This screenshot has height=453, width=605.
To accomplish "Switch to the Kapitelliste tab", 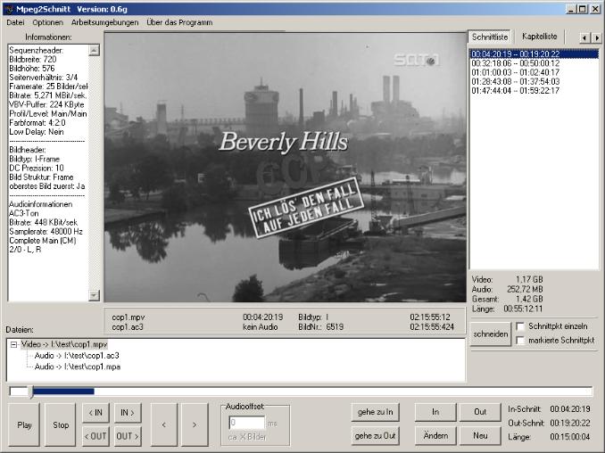I will [540, 37].
